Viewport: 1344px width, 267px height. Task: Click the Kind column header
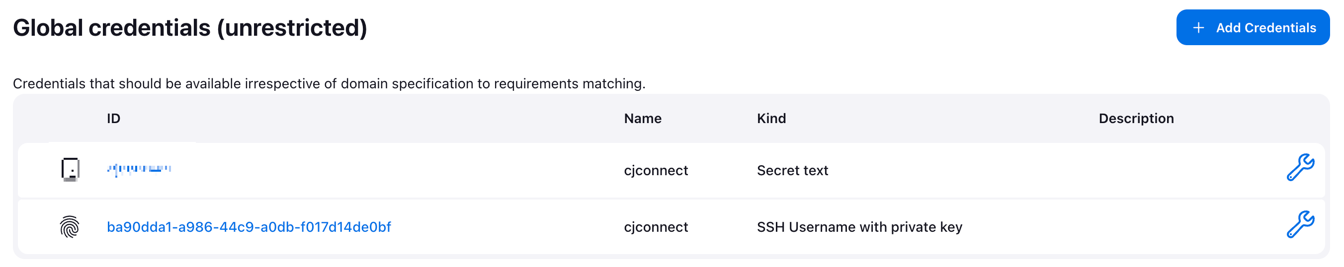(x=771, y=119)
